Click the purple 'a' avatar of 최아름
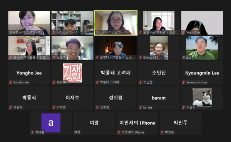Image resolution: width=231 pixels, height=142 pixels. pos(51,123)
